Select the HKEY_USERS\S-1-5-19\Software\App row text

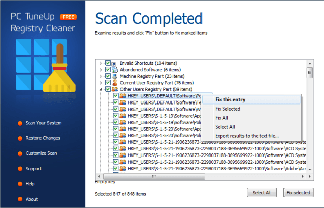(165, 116)
